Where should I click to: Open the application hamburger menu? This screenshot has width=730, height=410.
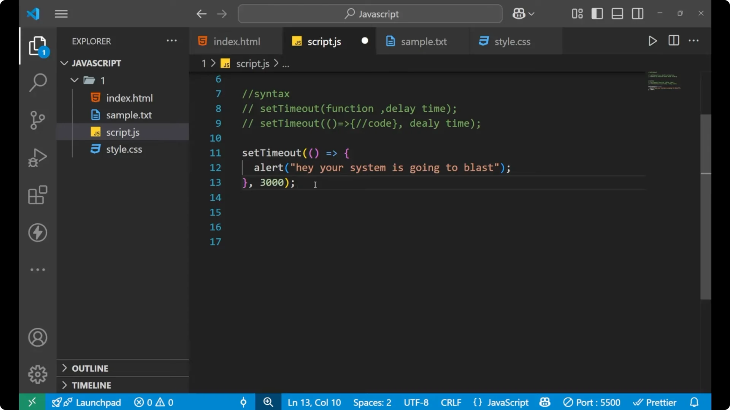pos(61,14)
